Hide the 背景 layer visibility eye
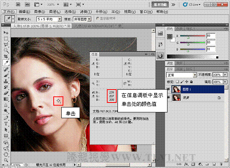Image resolution: width=230 pixels, height=168 pixels. tap(168, 97)
